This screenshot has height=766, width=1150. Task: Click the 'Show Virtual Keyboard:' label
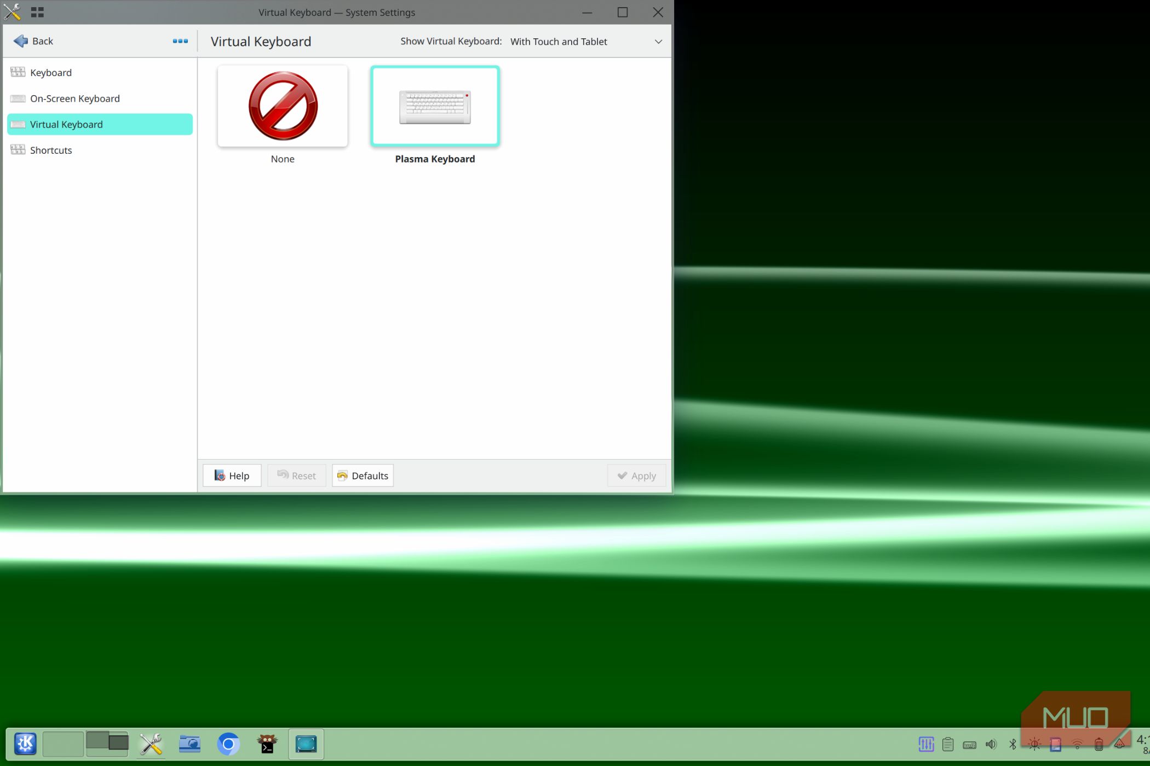451,41
